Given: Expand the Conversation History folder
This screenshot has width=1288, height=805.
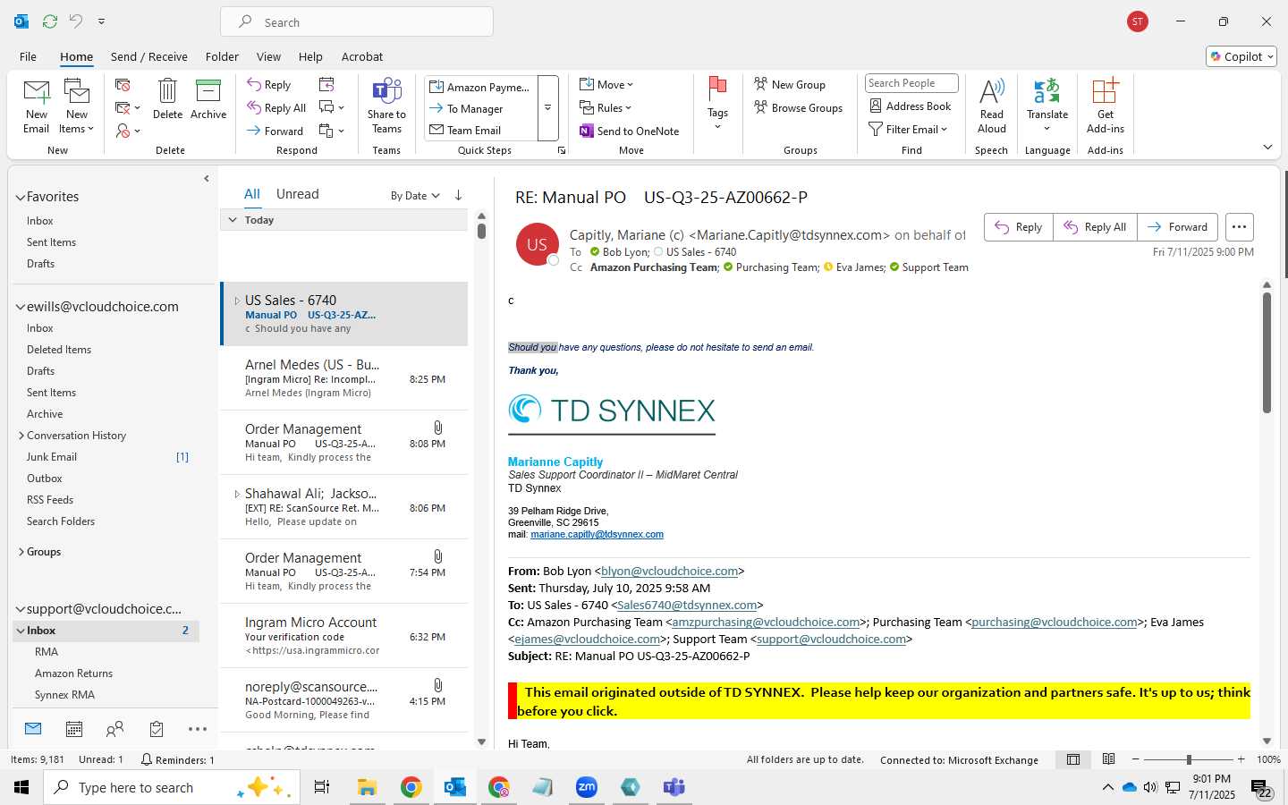Looking at the screenshot, I should [21, 436].
